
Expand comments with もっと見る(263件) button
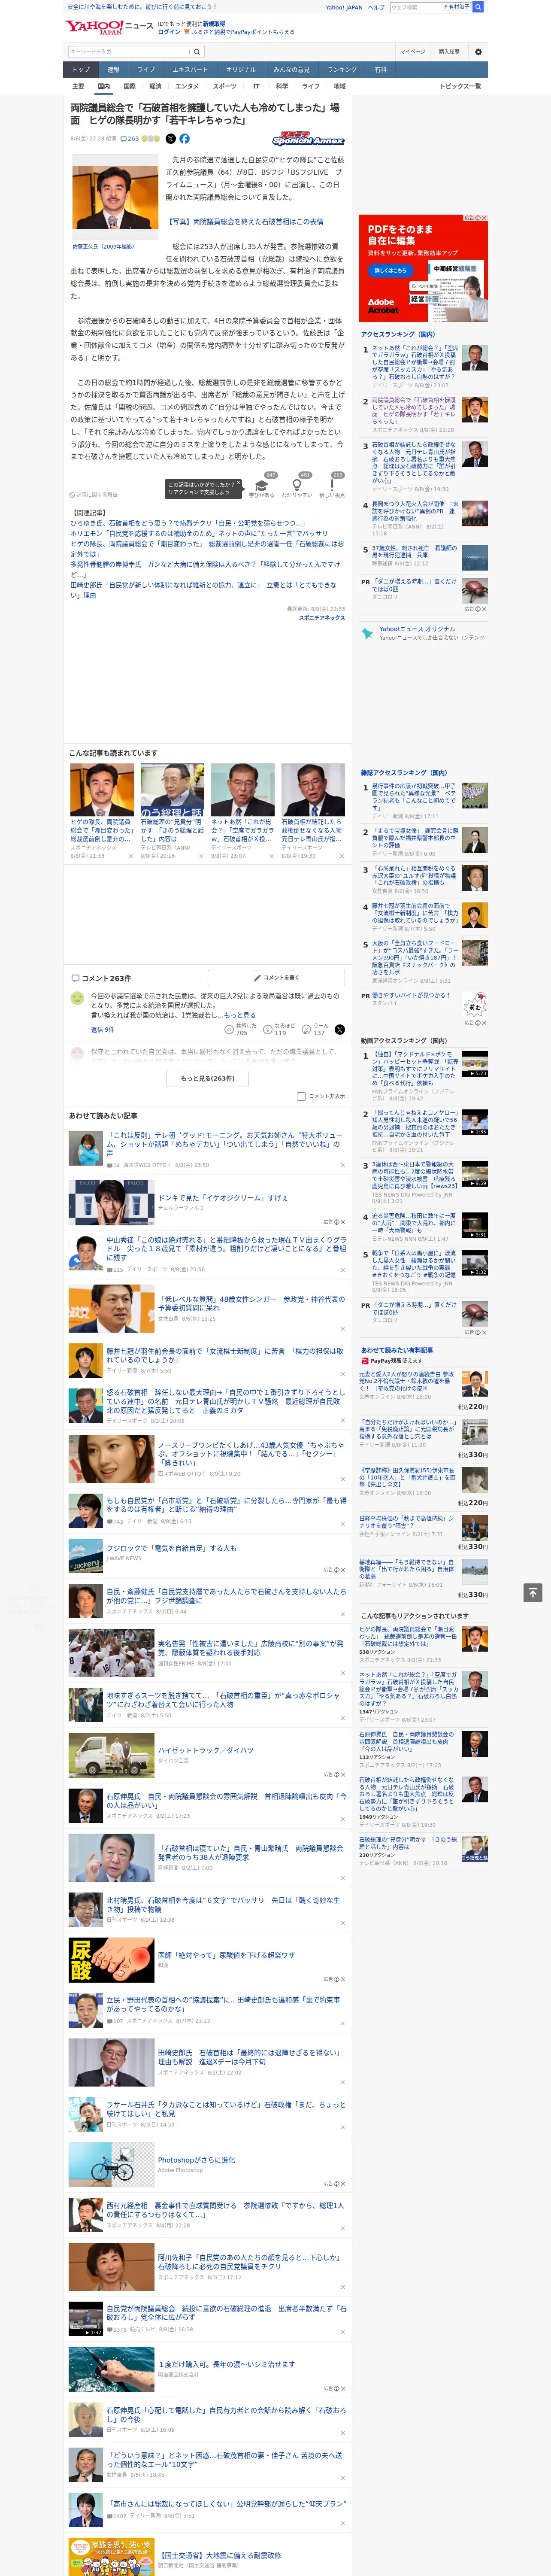[x=208, y=1078]
